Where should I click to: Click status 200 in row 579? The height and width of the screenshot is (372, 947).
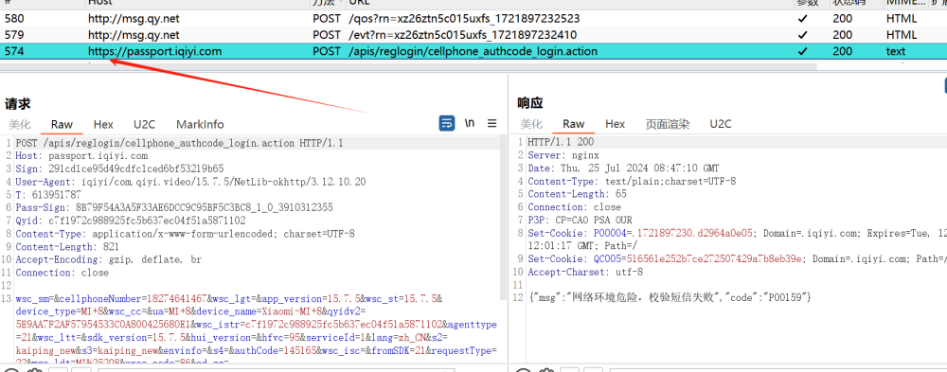click(x=843, y=35)
